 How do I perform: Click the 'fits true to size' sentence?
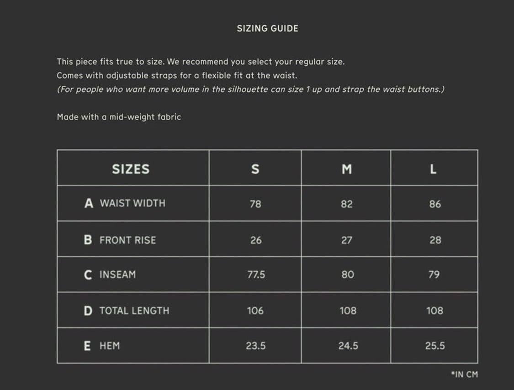201,62
